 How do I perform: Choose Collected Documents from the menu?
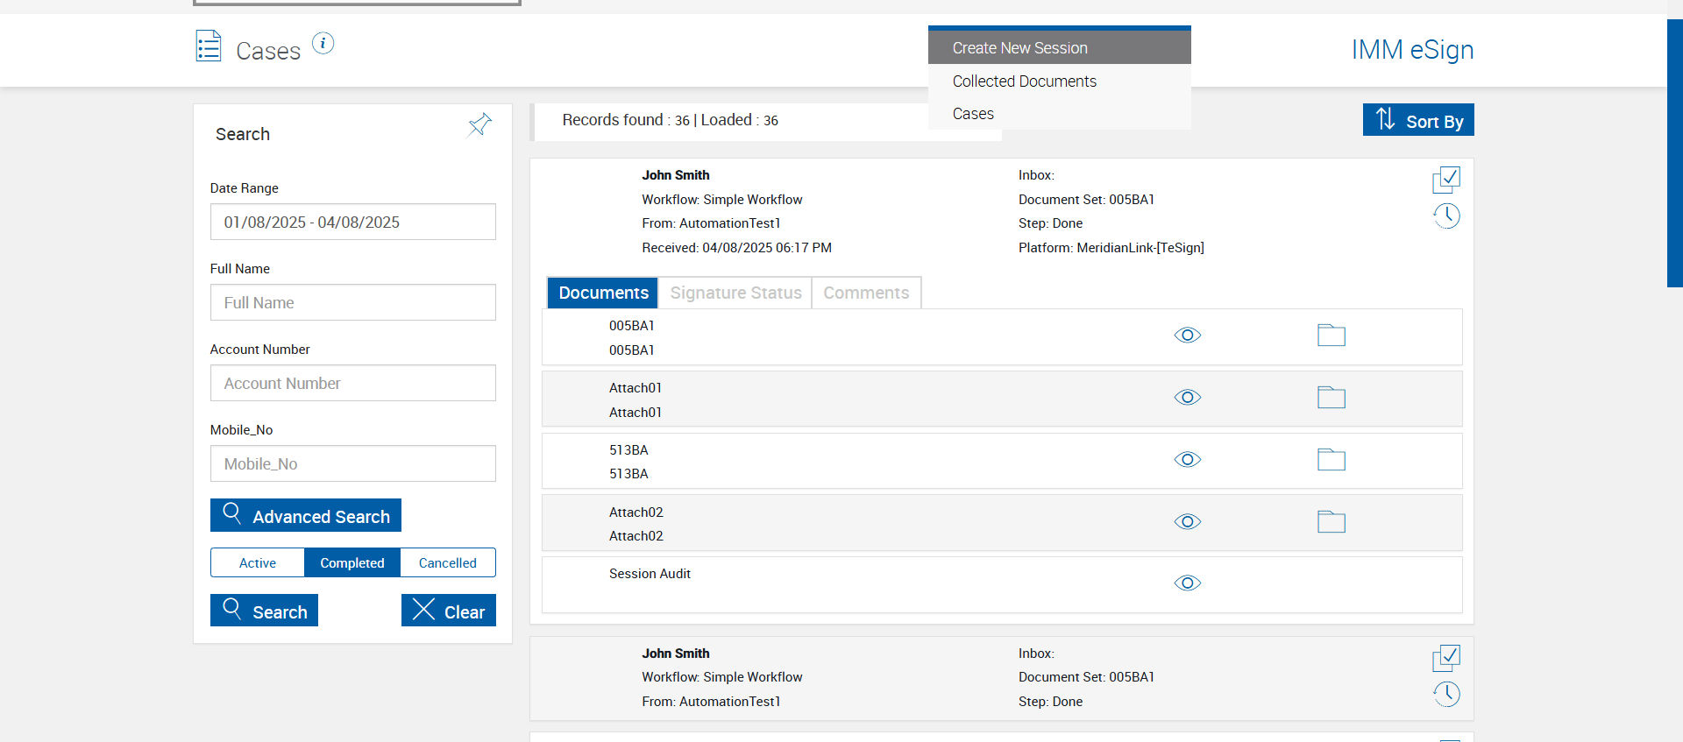[1024, 81]
